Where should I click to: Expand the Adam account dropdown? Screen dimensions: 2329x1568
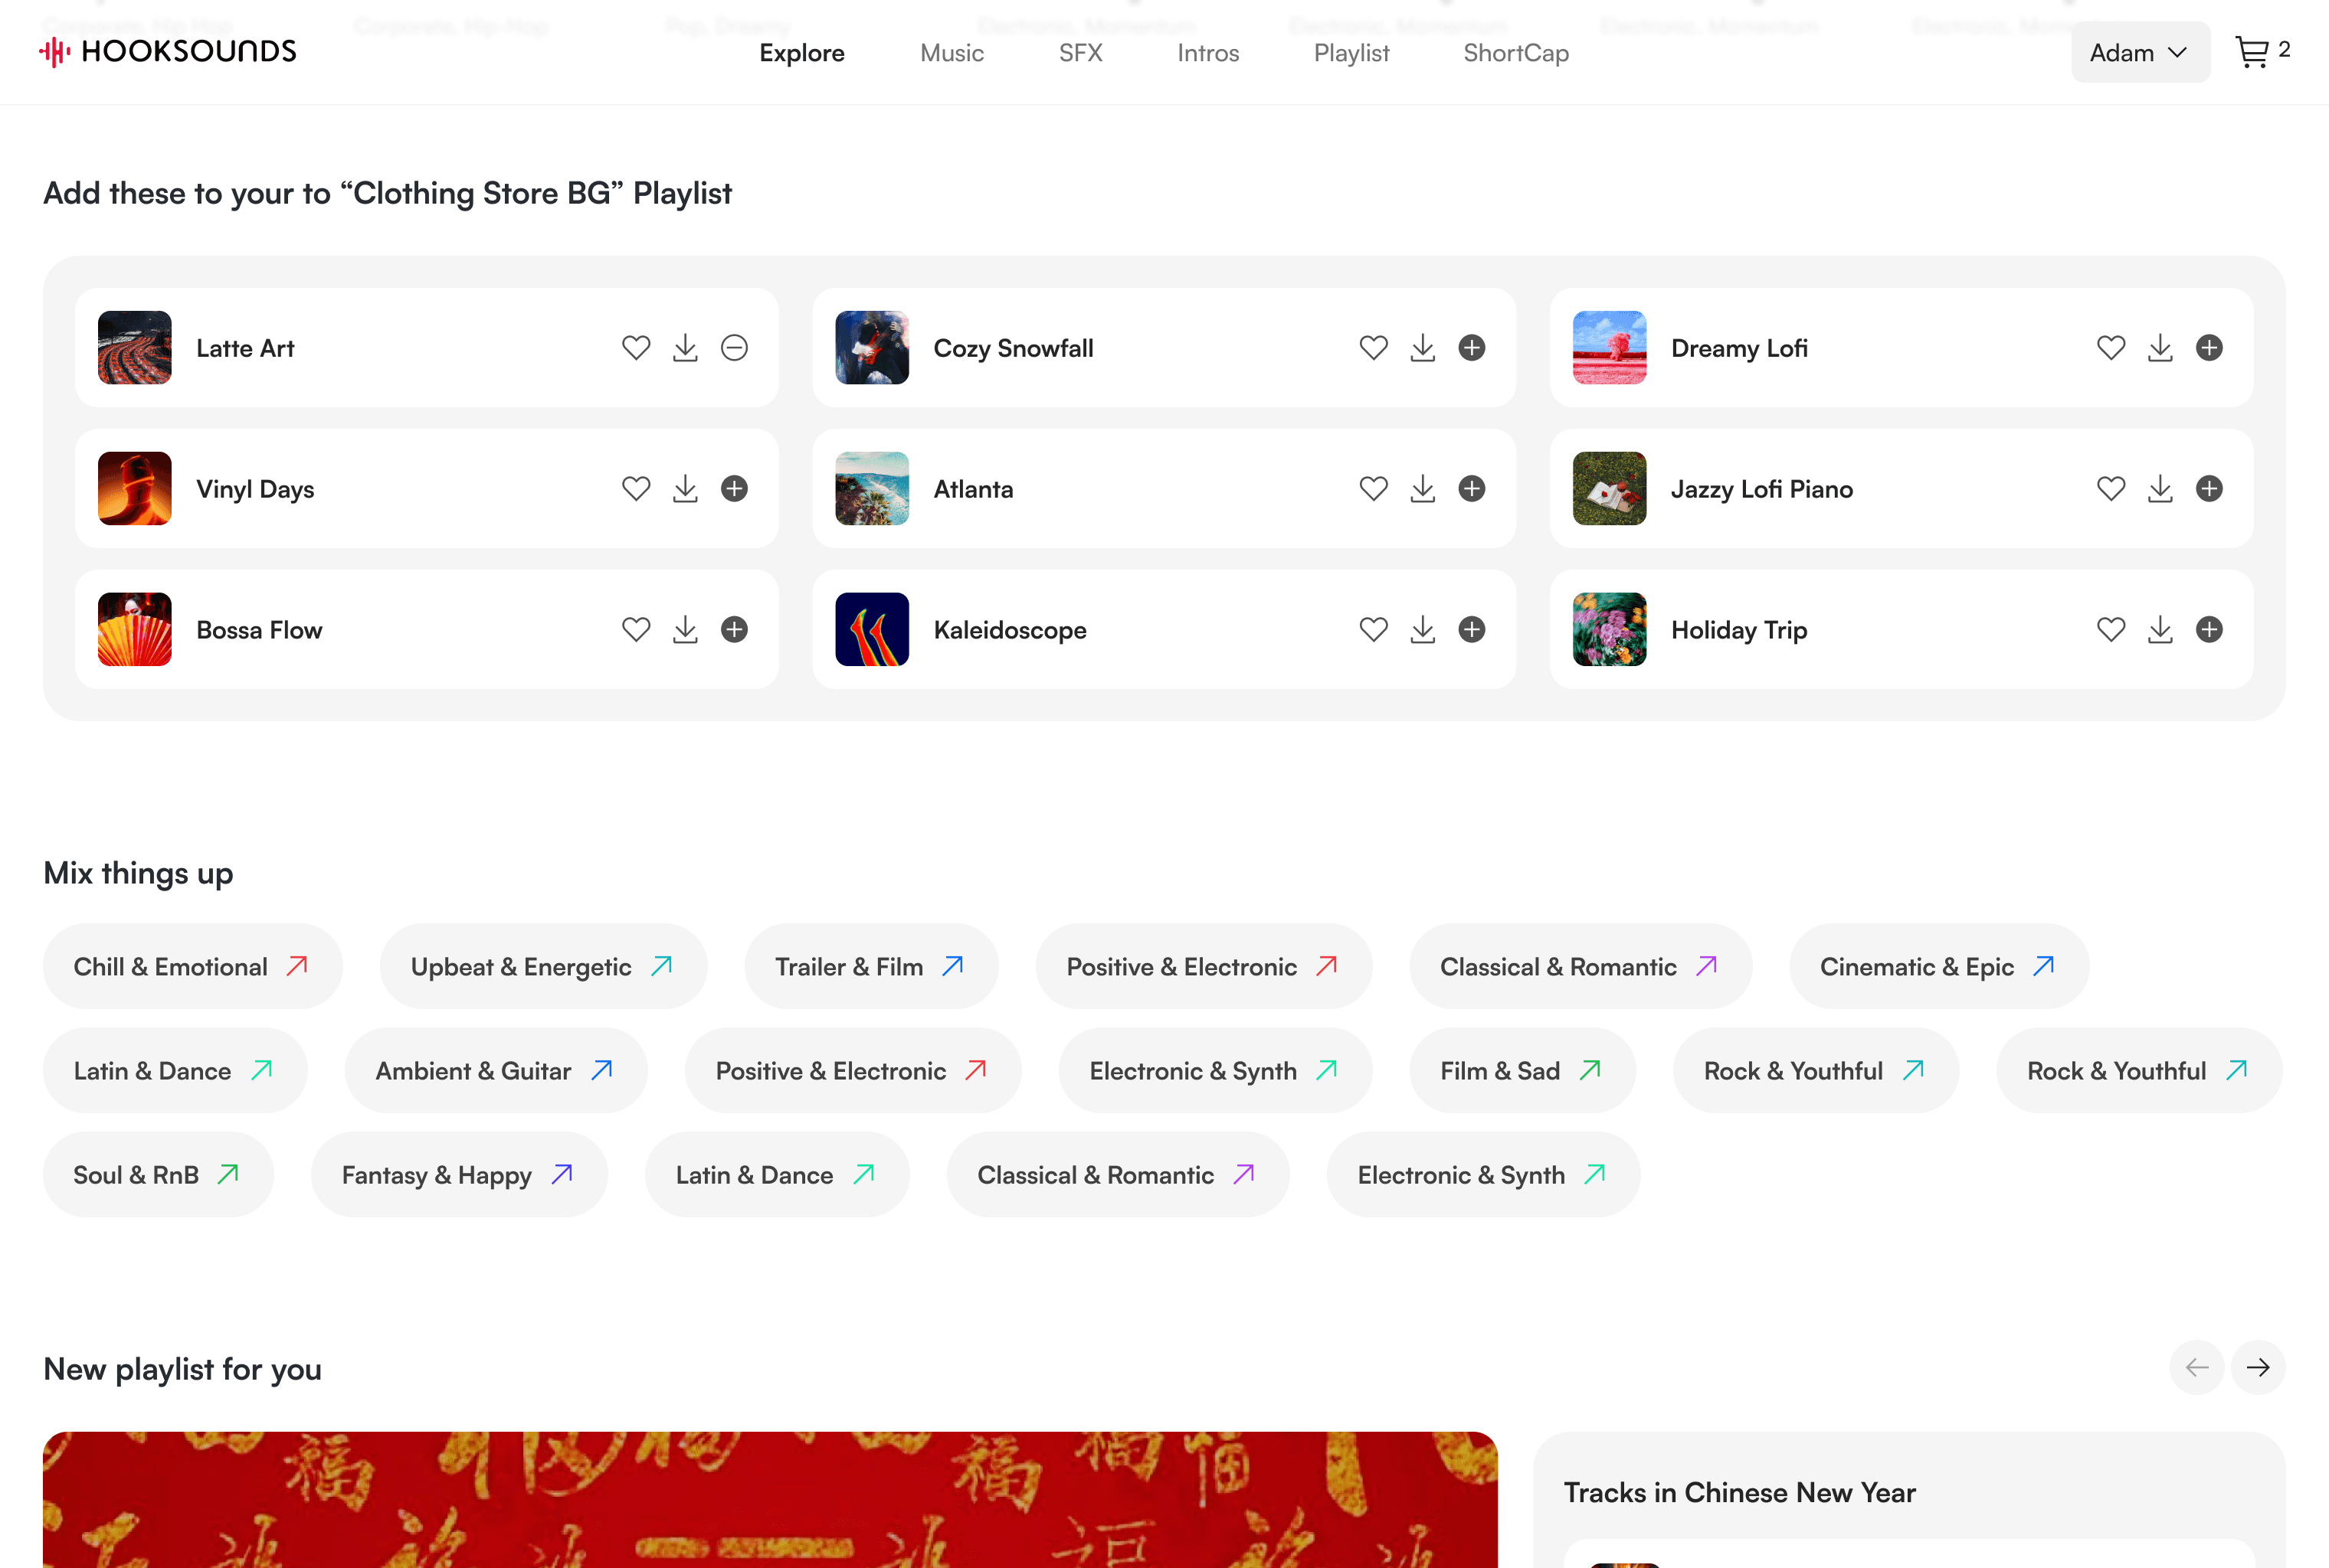point(2140,52)
